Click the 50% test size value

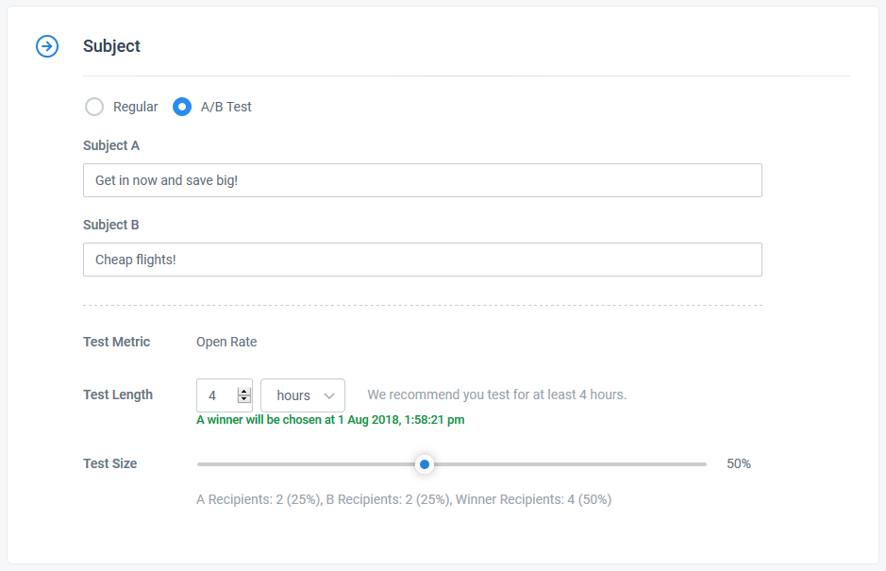pos(739,464)
